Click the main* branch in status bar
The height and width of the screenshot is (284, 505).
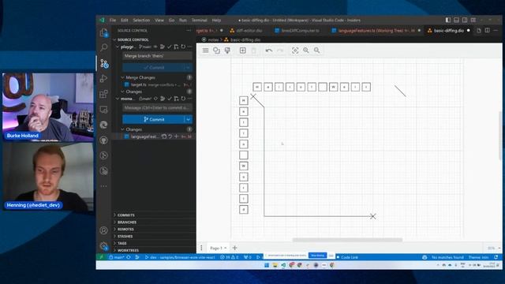116,257
